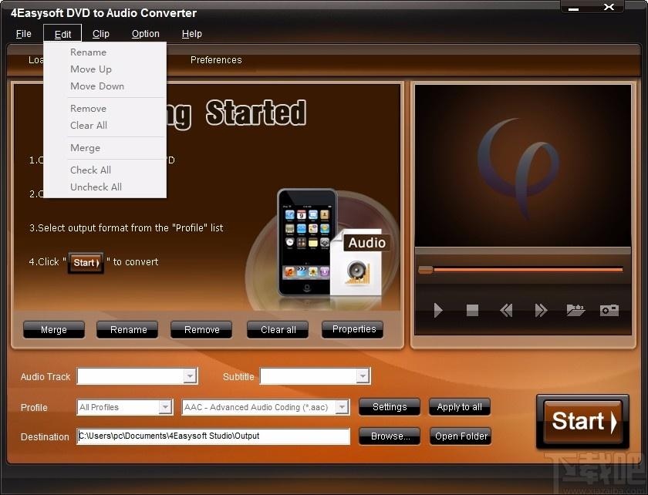Close the converter window
The height and width of the screenshot is (495, 648).
click(x=609, y=7)
